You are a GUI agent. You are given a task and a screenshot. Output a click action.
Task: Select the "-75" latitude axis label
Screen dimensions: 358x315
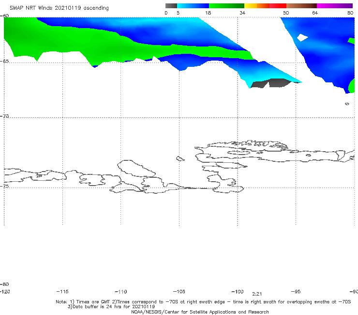[4, 186]
